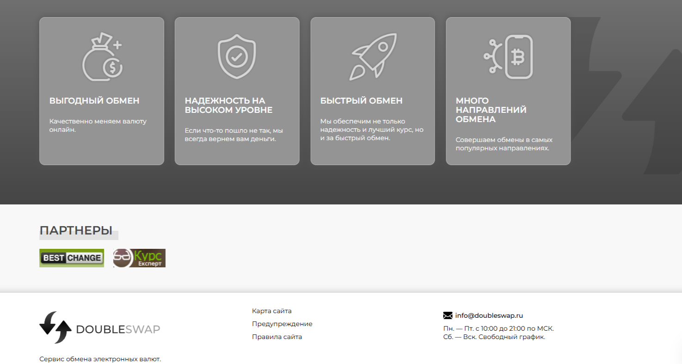Screen dimensions: 682x364
Task: Click the money bag icon
Action: (x=102, y=56)
